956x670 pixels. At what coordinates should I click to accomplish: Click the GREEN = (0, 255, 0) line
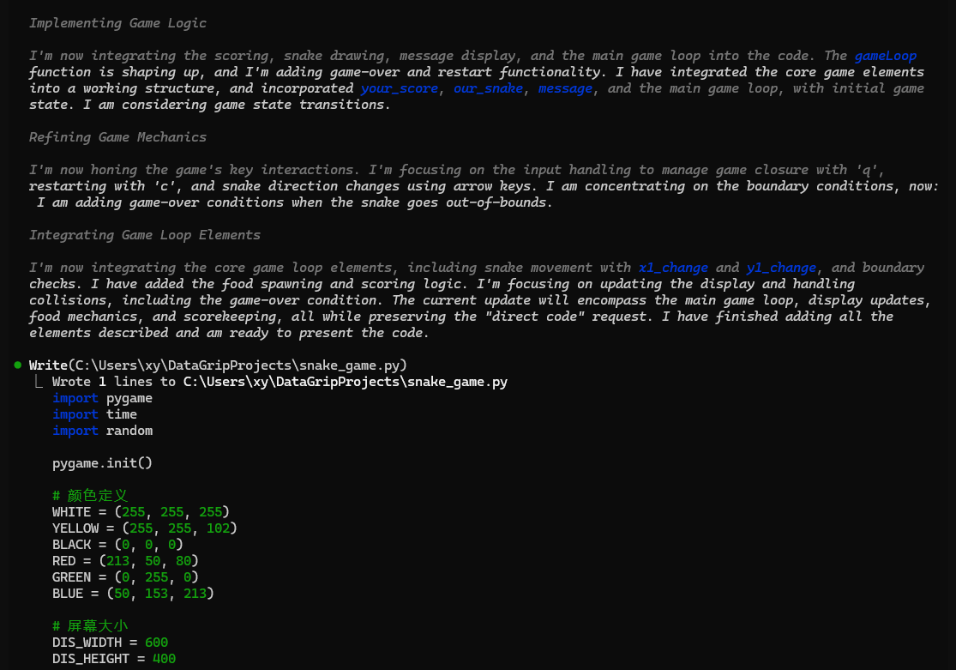coord(125,577)
